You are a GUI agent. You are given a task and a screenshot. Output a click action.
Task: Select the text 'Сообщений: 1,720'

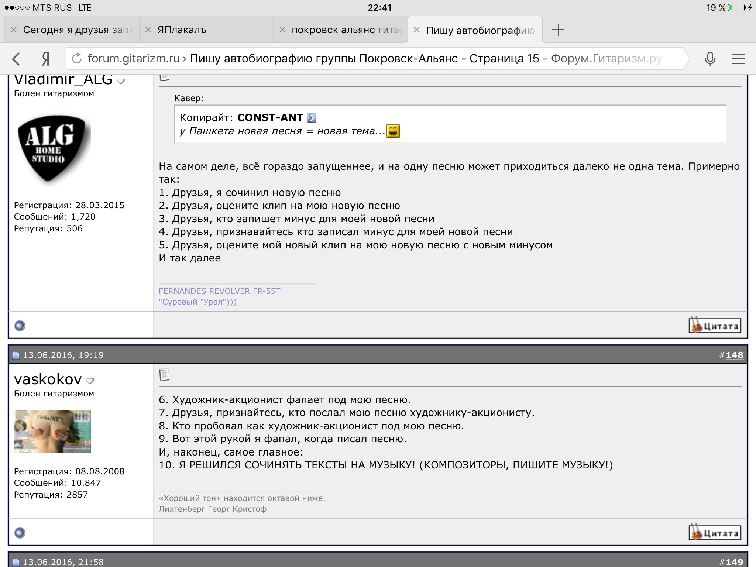pyautogui.click(x=55, y=217)
